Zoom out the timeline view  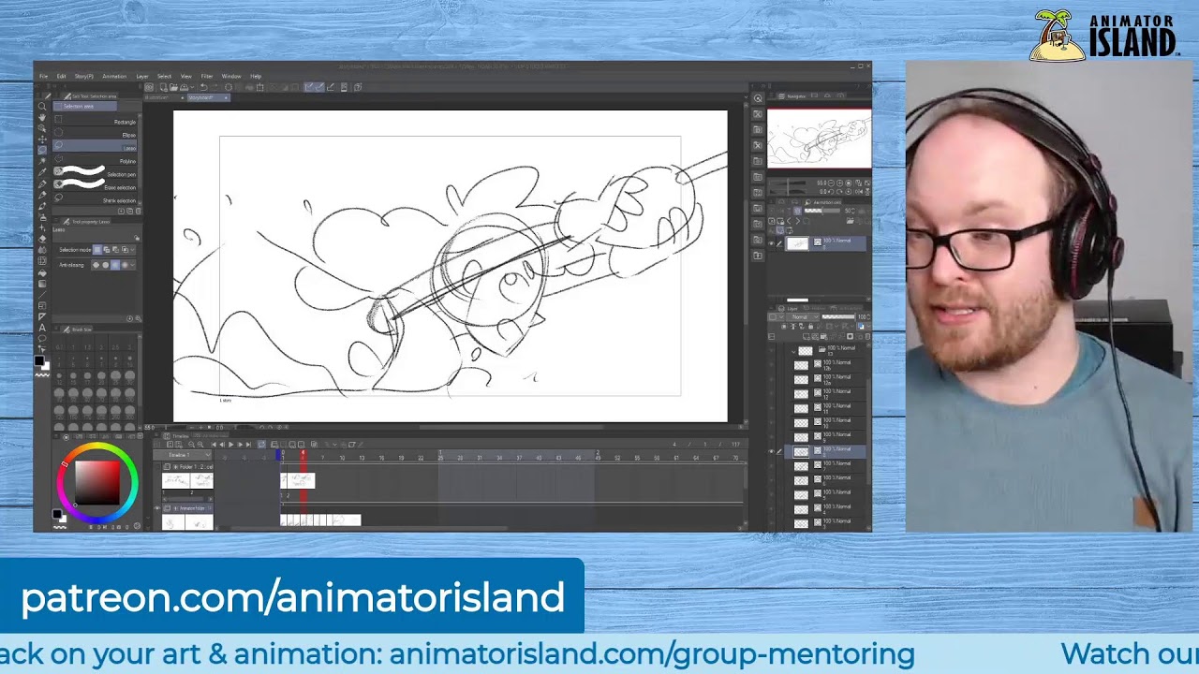click(191, 445)
